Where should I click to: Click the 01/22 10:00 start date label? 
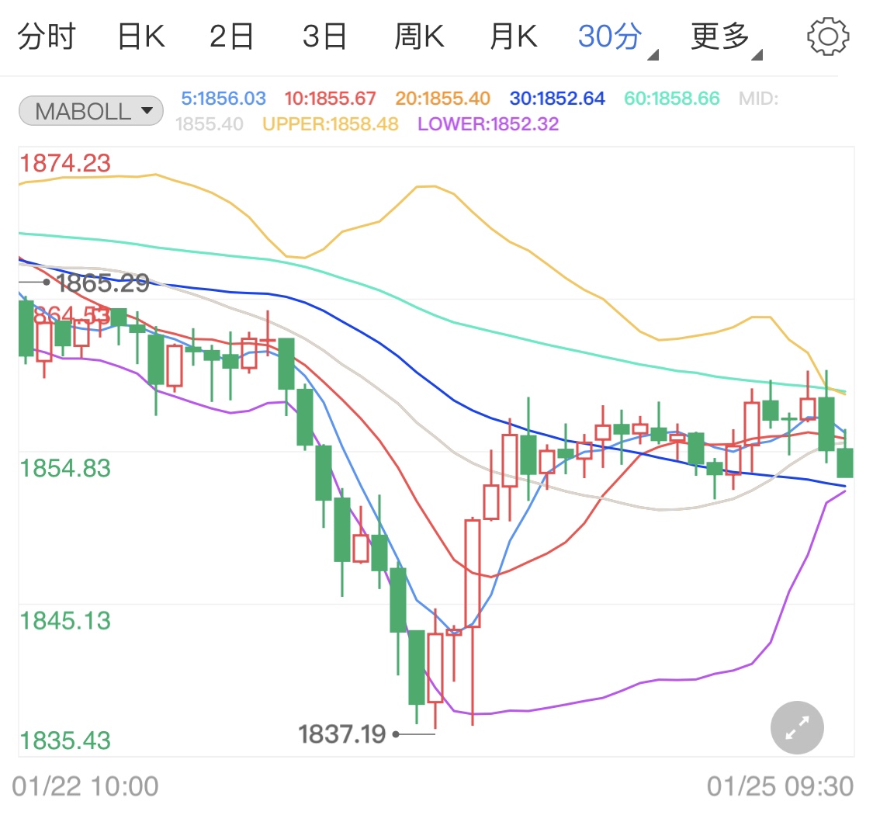coord(85,786)
